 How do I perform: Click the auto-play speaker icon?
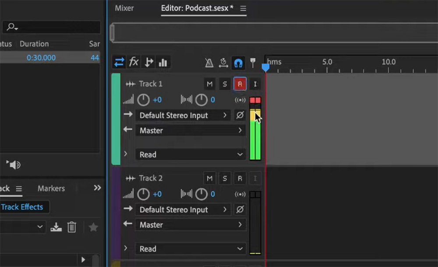point(13,165)
